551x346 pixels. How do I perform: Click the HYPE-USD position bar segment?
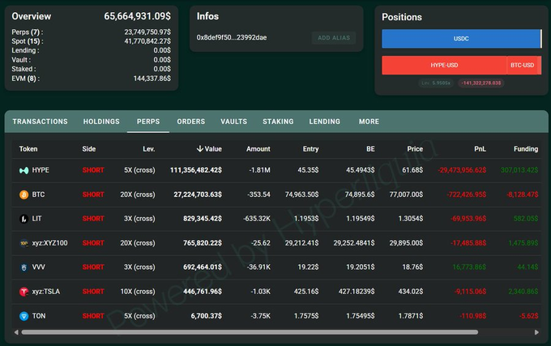(x=444, y=66)
